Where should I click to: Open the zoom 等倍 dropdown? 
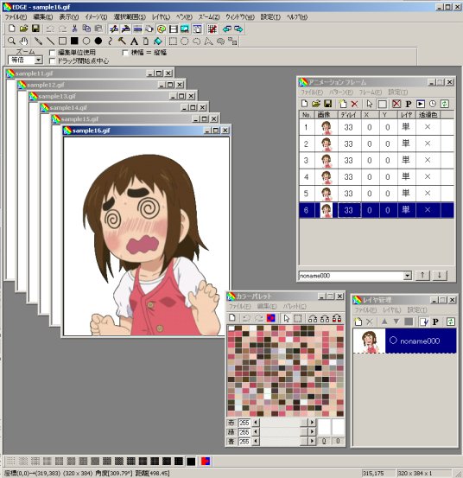pos(38,60)
